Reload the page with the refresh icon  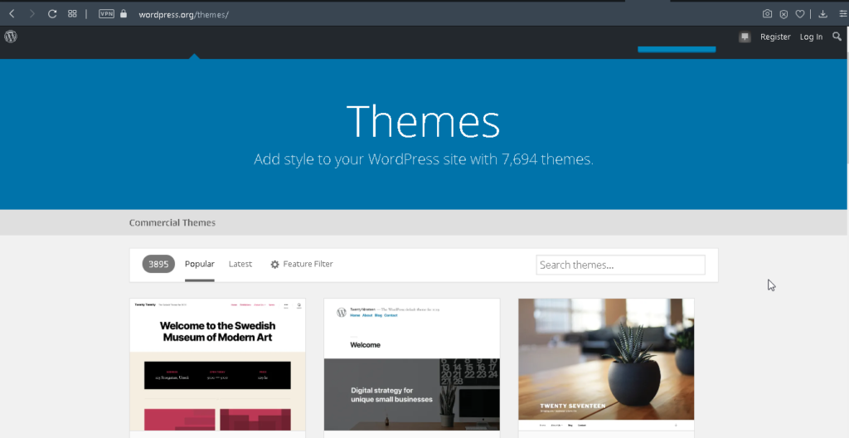pyautogui.click(x=52, y=14)
